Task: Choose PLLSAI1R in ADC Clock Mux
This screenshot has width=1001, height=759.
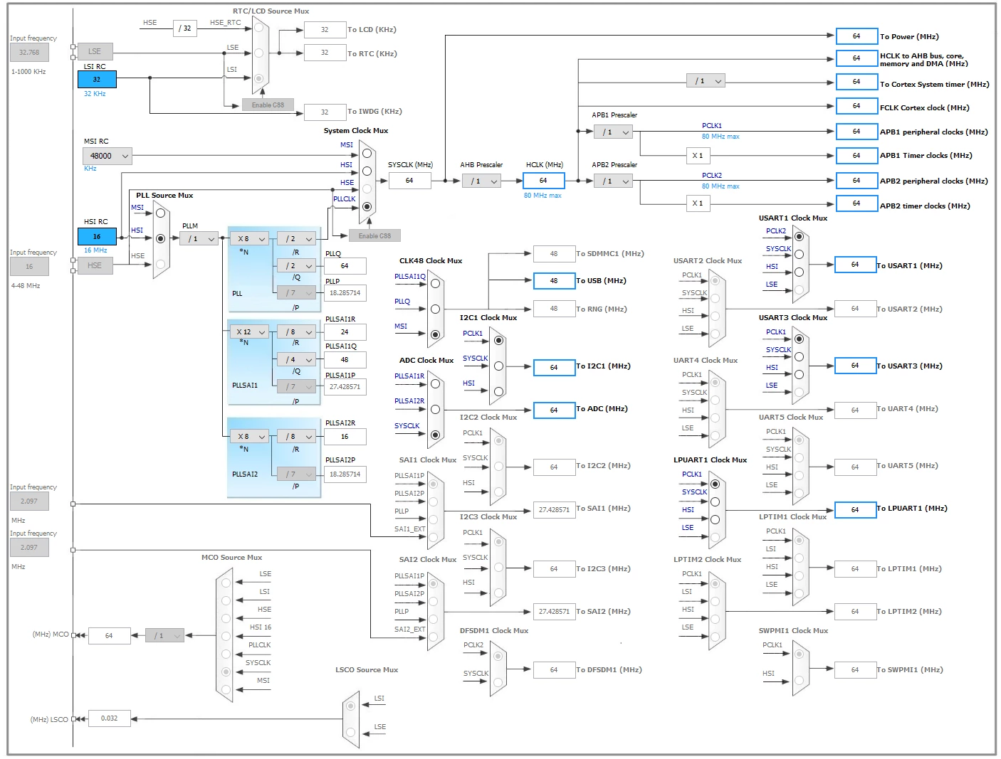Action: 435,384
